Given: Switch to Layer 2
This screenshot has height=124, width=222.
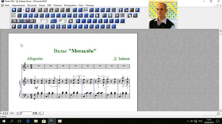Looking at the screenshot, I should point(3,113).
